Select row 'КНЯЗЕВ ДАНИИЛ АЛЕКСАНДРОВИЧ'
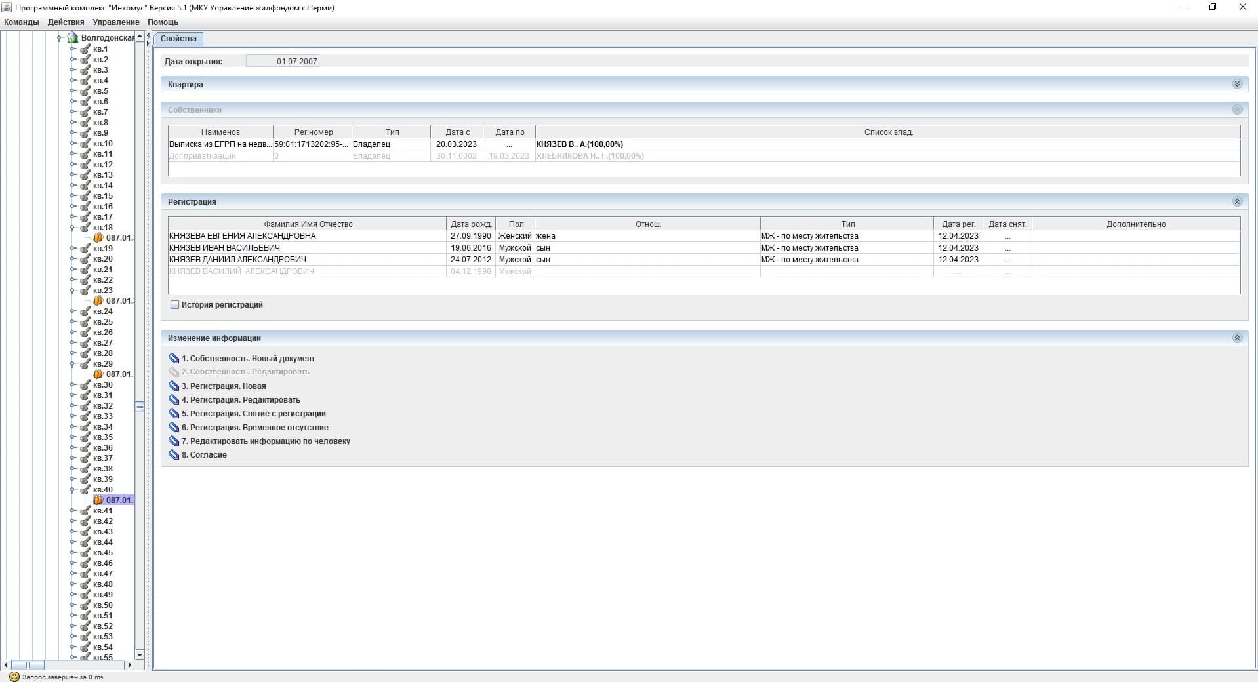This screenshot has width=1258, height=682. pyautogui.click(x=704, y=260)
